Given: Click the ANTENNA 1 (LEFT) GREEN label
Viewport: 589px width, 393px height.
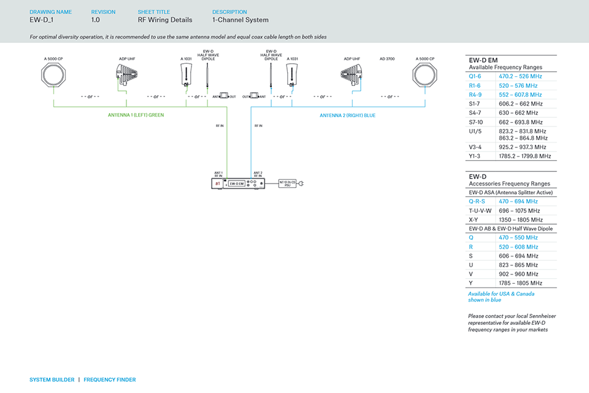Looking at the screenshot, I should point(136,115).
